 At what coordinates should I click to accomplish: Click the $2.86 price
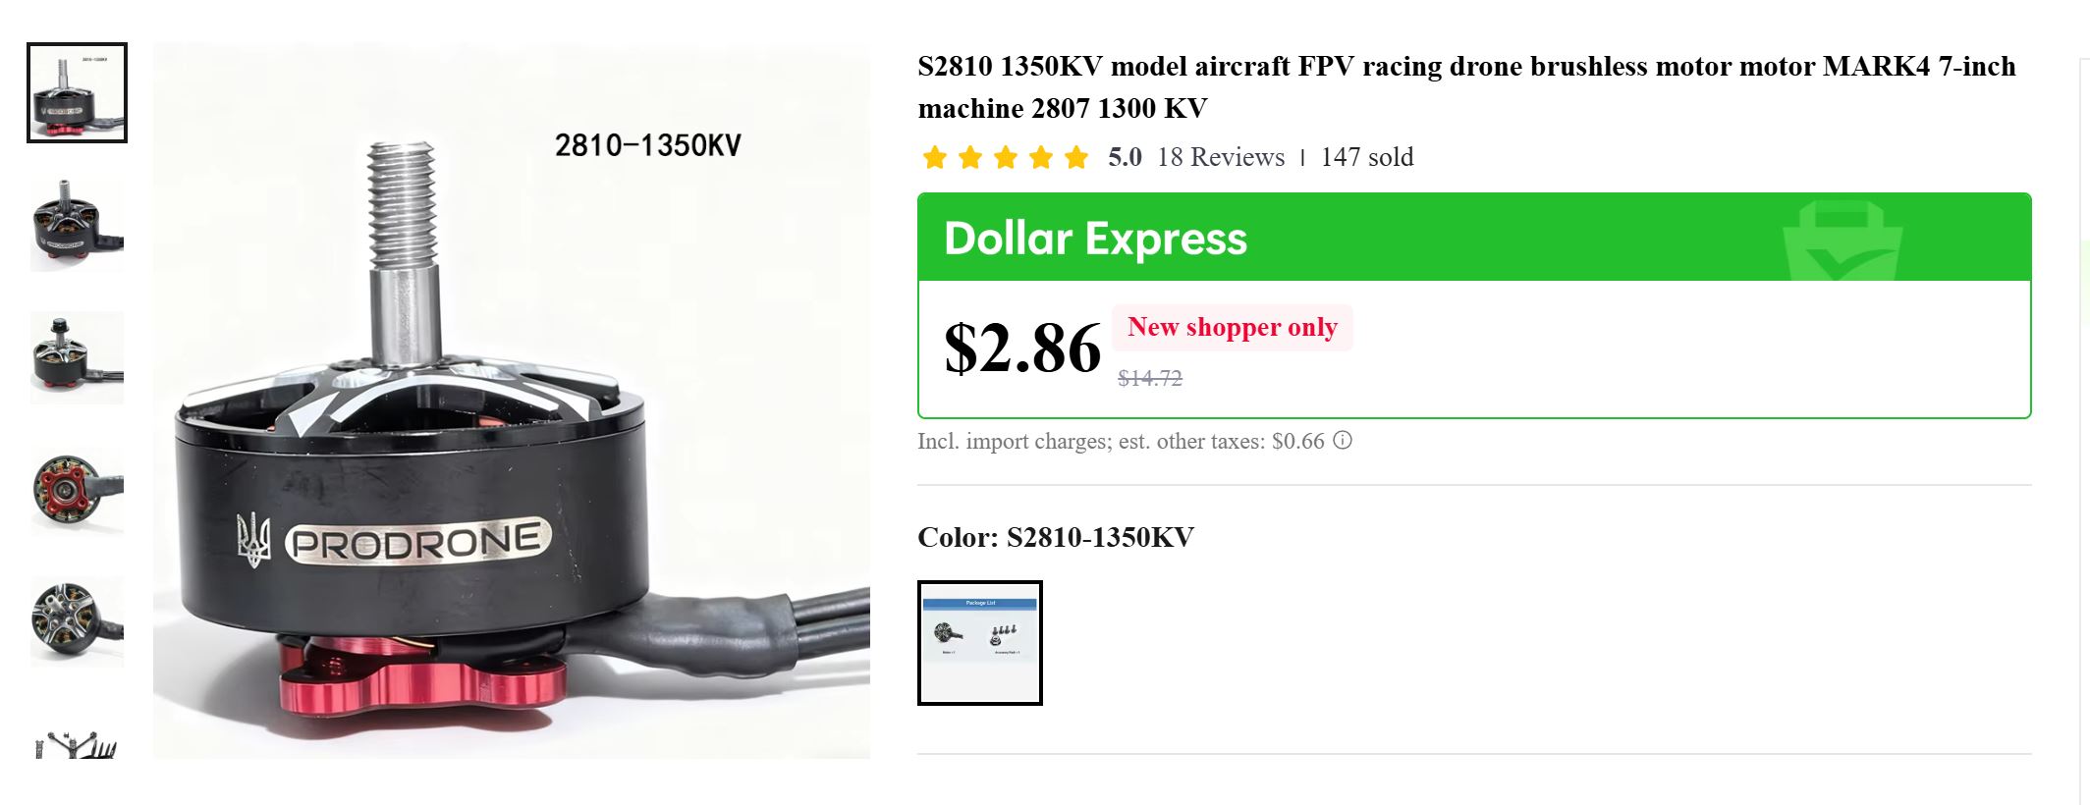pyautogui.click(x=1022, y=348)
